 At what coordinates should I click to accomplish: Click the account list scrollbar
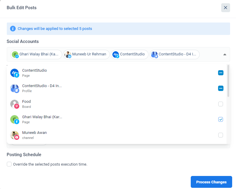(228, 81)
